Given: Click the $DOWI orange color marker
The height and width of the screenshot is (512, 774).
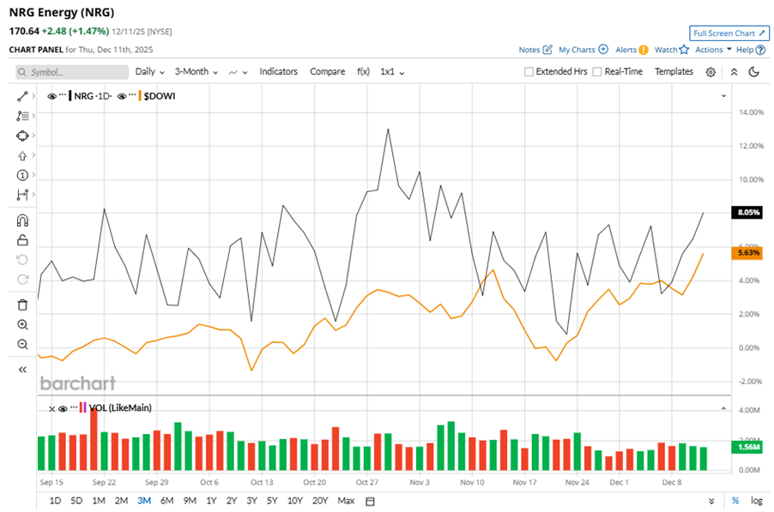Looking at the screenshot, I should click(x=140, y=96).
